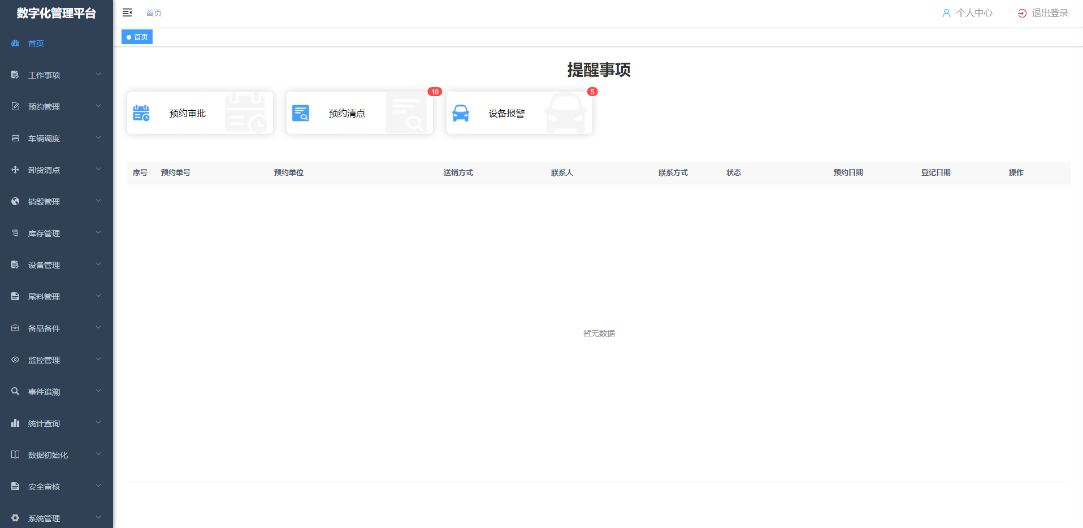Expand the 安全审核 menu chevron
1083x528 pixels.
[x=98, y=486]
